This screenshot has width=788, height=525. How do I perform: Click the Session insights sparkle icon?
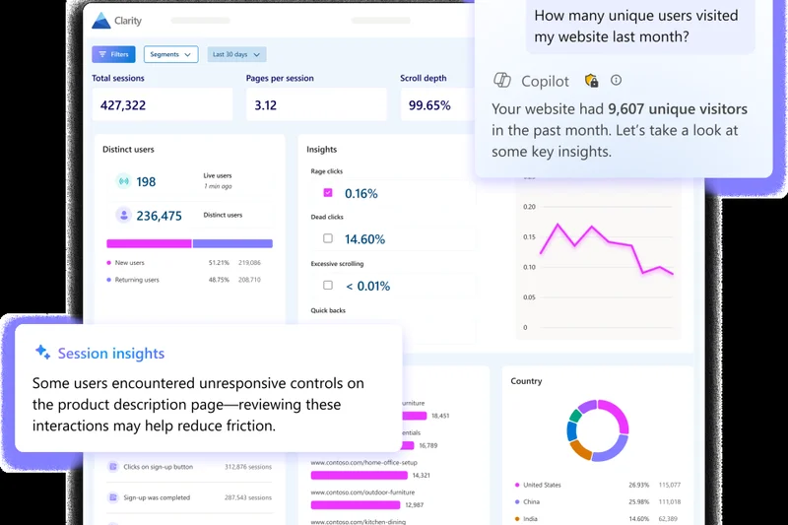pos(42,353)
